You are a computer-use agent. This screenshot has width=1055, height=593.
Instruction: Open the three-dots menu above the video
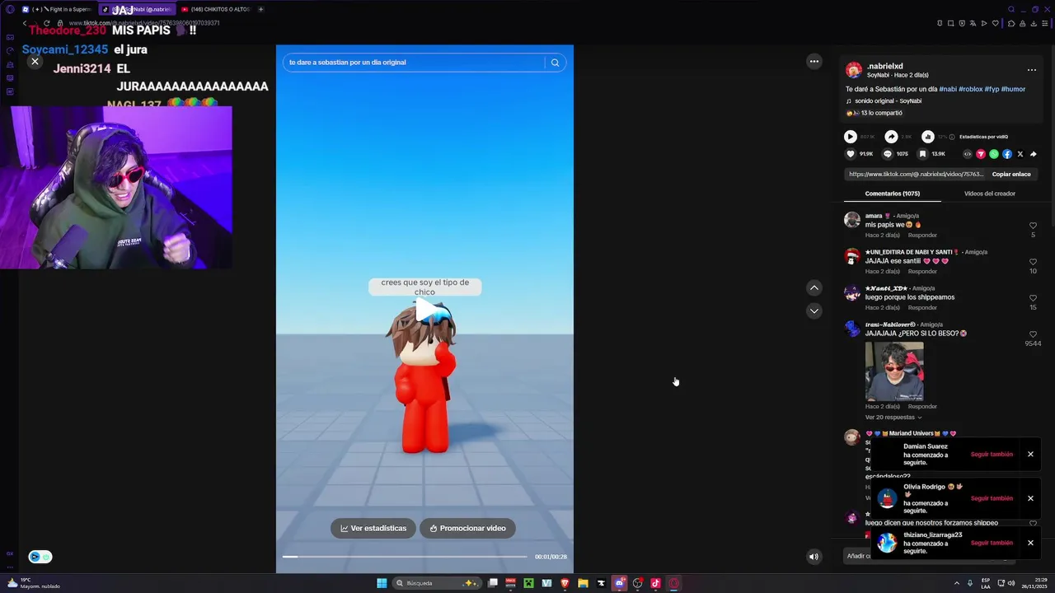tap(814, 61)
